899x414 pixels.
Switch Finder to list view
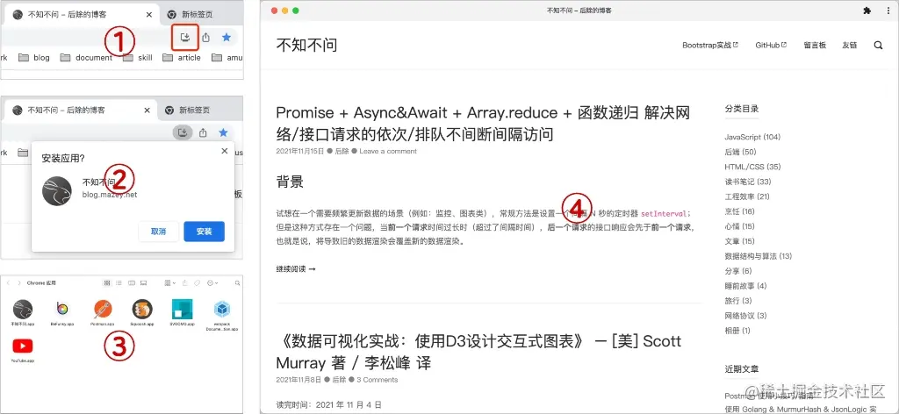coord(119,283)
